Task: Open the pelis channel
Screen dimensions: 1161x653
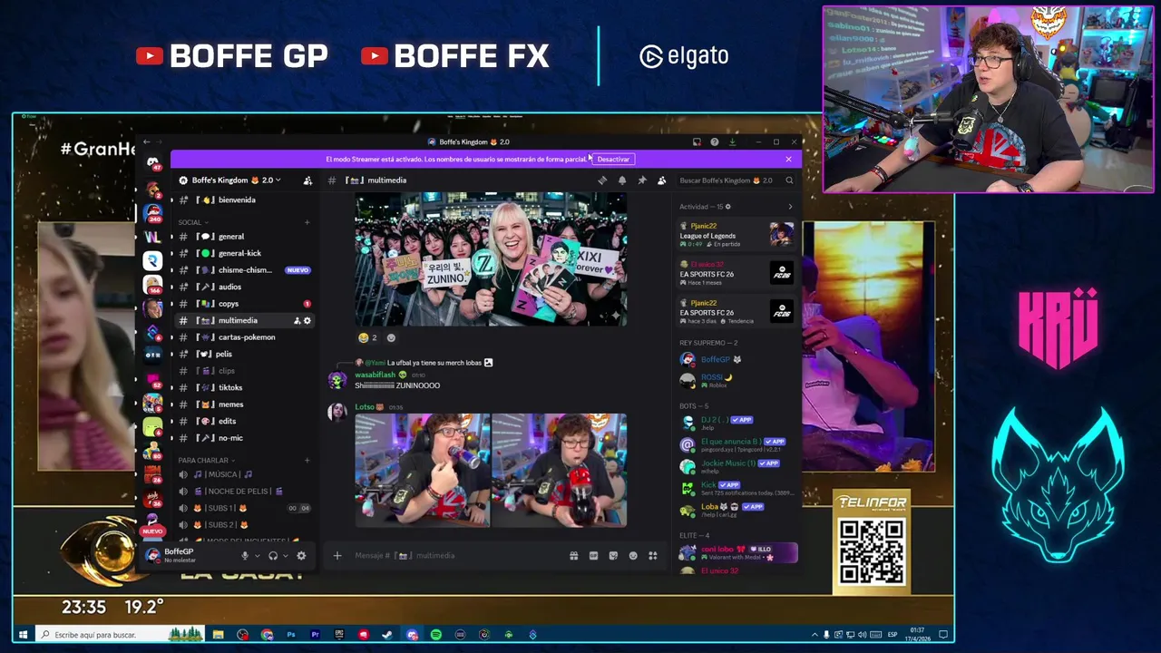Action: (243, 355)
